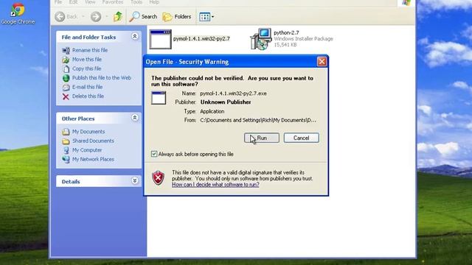The image size is (472, 265).
Task: Open My Documents in Other Places
Action: [x=88, y=132]
